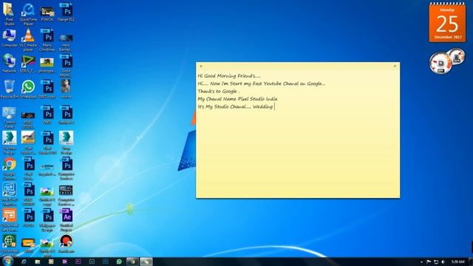Open the Merry Christmas PSD file
This screenshot has width=473, height=266.
pyautogui.click(x=47, y=40)
